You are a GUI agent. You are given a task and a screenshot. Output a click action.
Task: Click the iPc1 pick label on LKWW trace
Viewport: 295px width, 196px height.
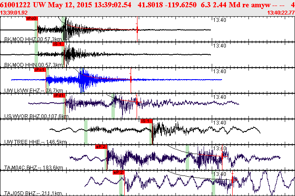tap(40, 70)
